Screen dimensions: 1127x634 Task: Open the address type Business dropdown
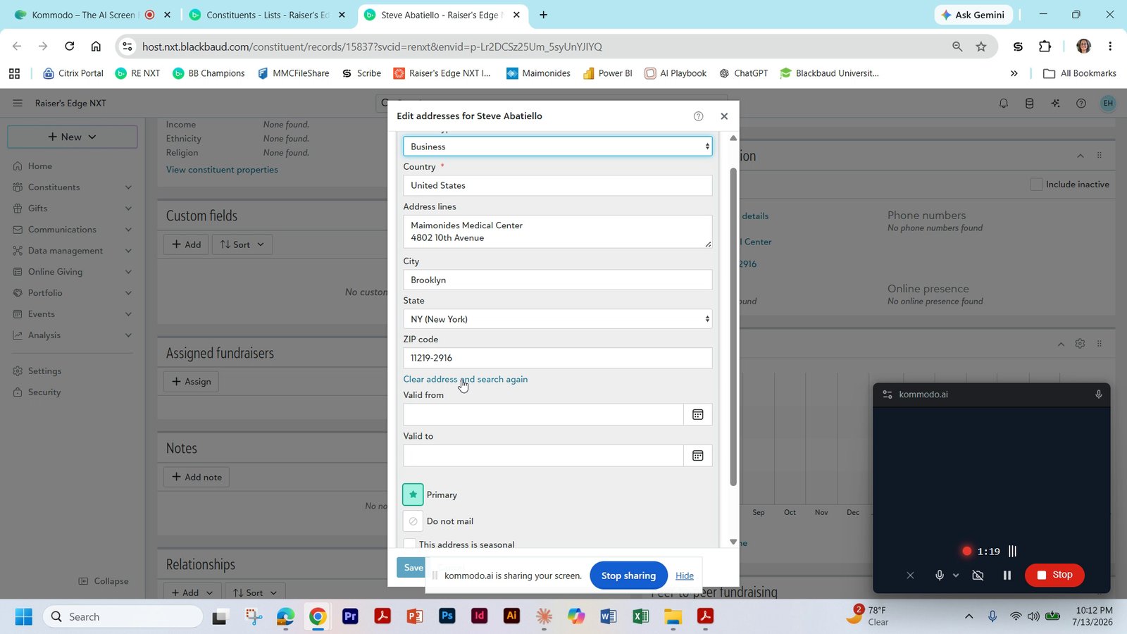click(557, 147)
